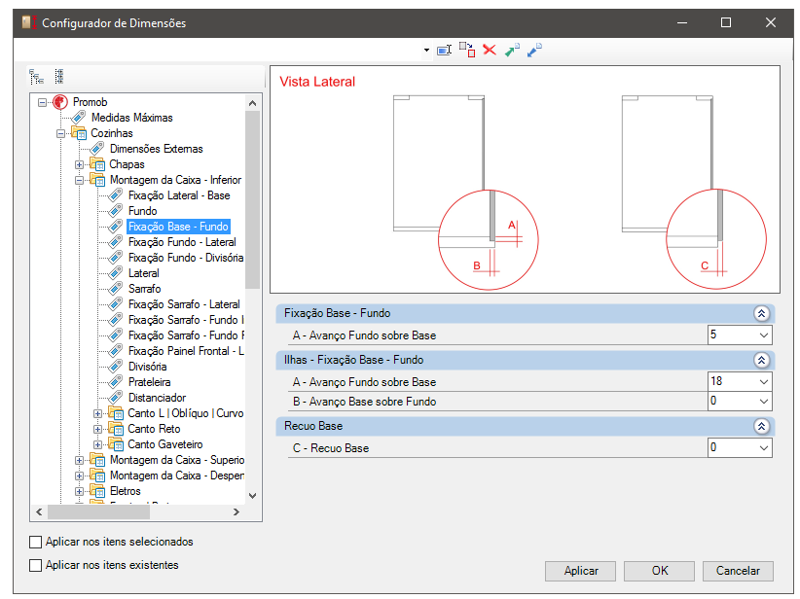Screen dimensions: 800x599
Task: Open the C - Recuo Base dropdown
Action: pyautogui.click(x=763, y=448)
